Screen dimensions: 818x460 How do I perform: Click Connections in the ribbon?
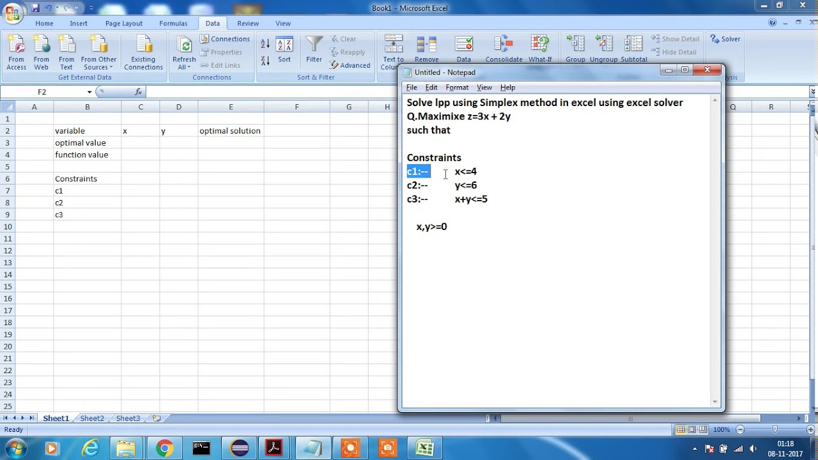pyautogui.click(x=225, y=39)
